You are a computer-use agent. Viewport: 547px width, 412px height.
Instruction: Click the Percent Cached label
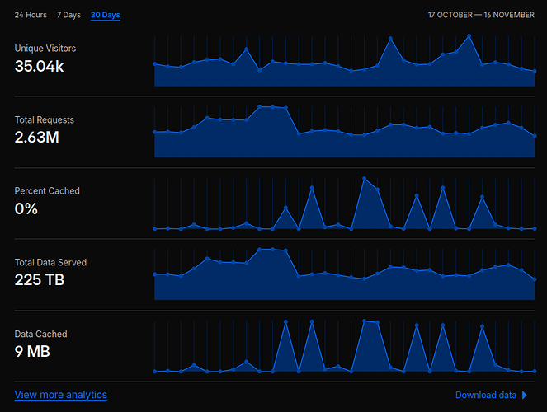coord(47,191)
